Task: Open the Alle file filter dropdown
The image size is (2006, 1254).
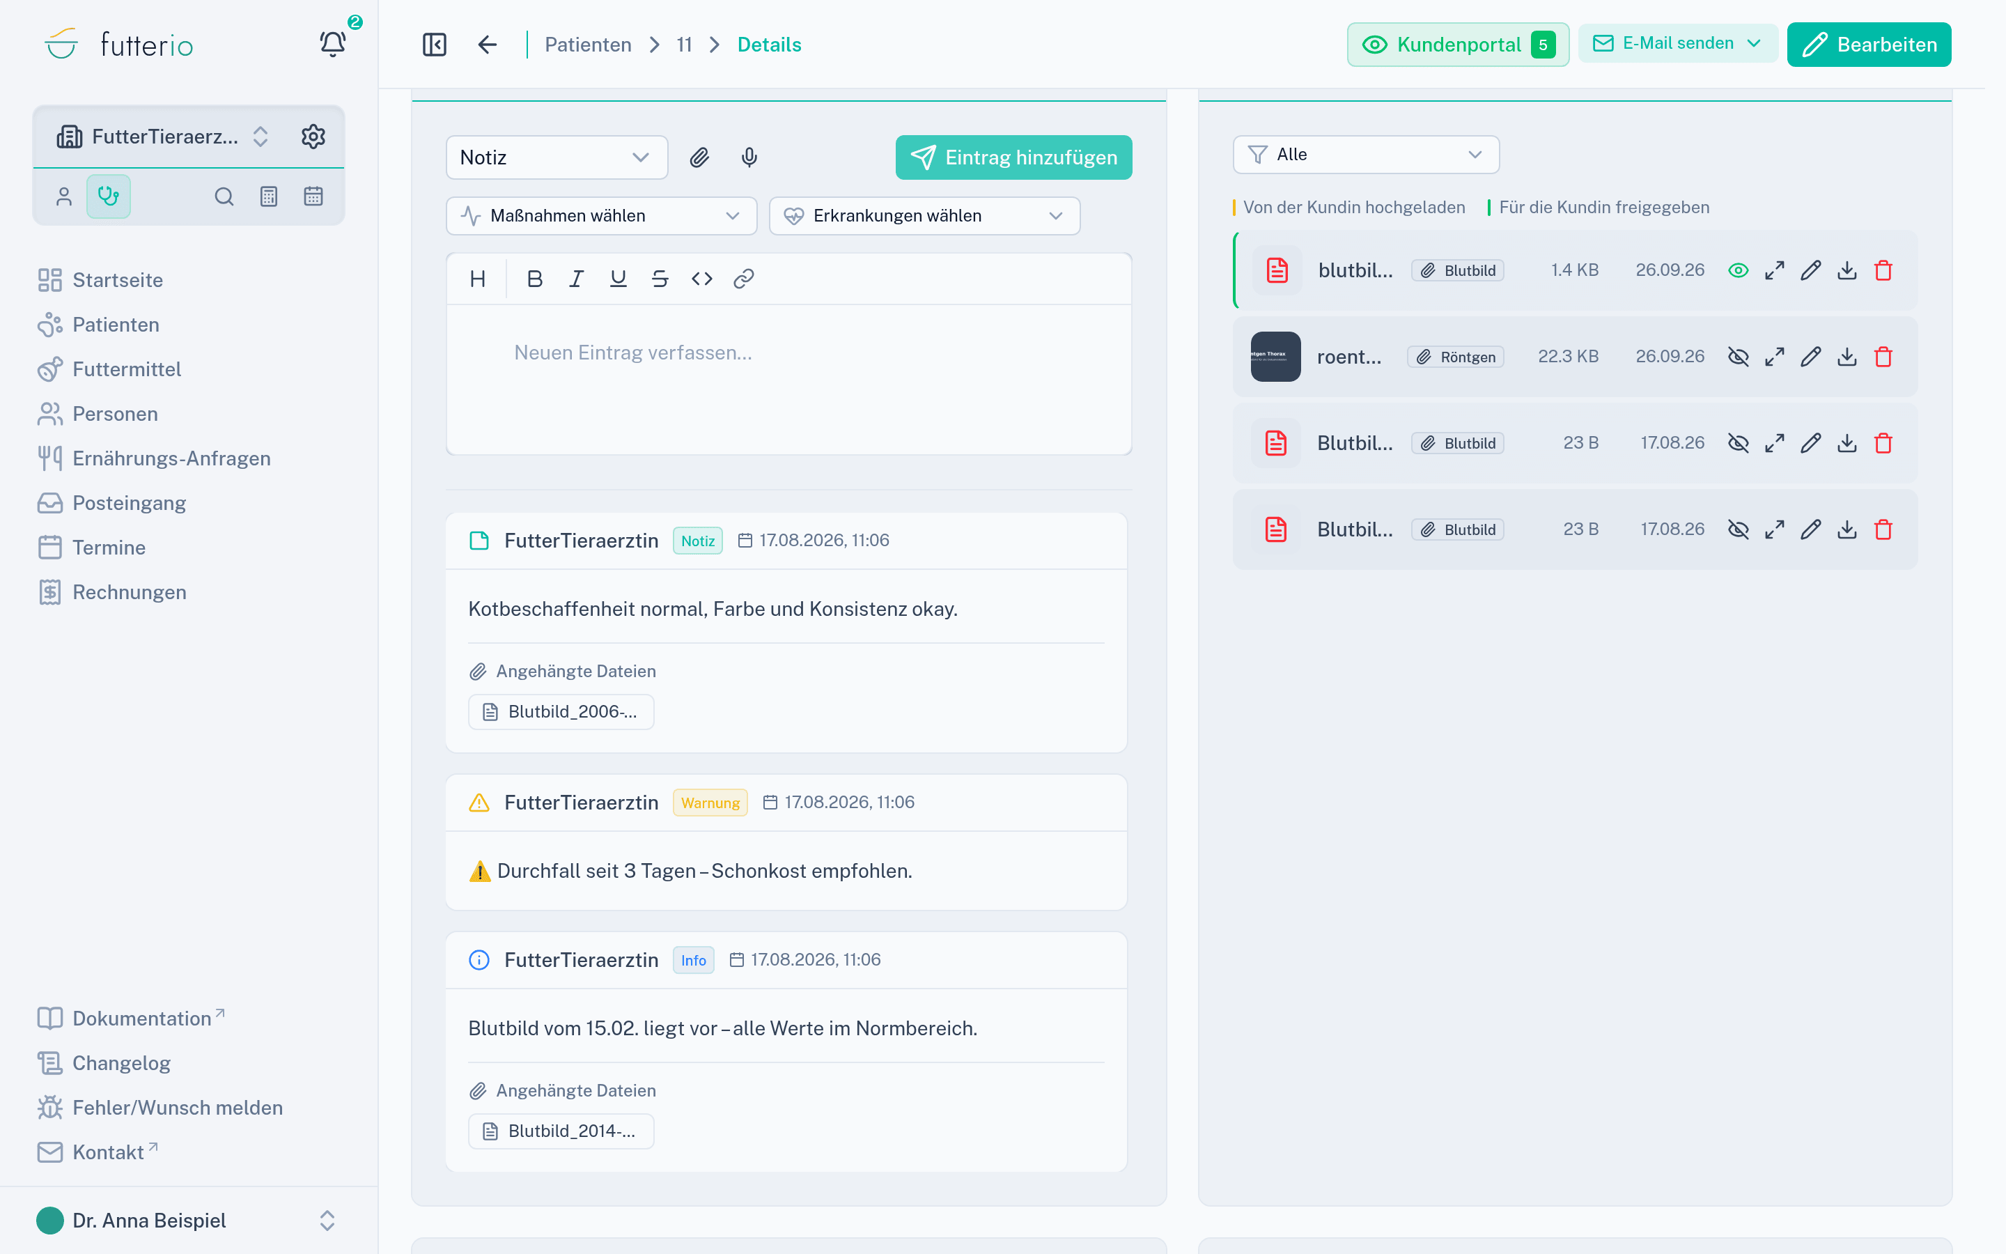Action: point(1366,154)
